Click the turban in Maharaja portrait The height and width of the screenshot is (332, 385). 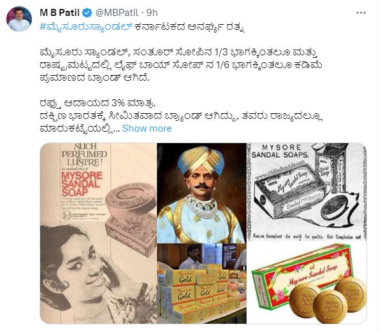pos(201,159)
